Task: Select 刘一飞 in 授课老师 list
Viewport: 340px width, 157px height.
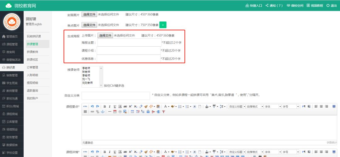Action: pos(86,79)
